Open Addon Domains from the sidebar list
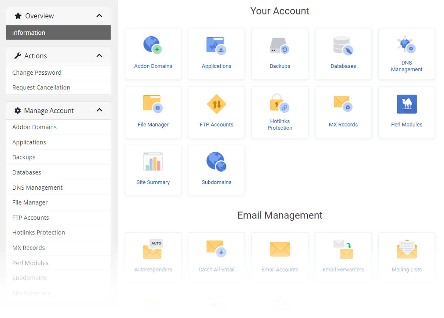 click(58, 127)
